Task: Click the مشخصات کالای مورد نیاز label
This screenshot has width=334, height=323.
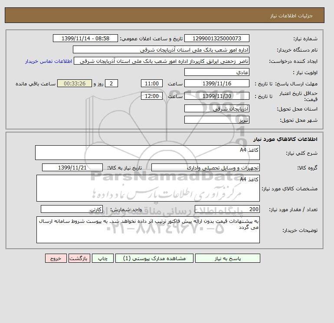Action: [289, 189]
